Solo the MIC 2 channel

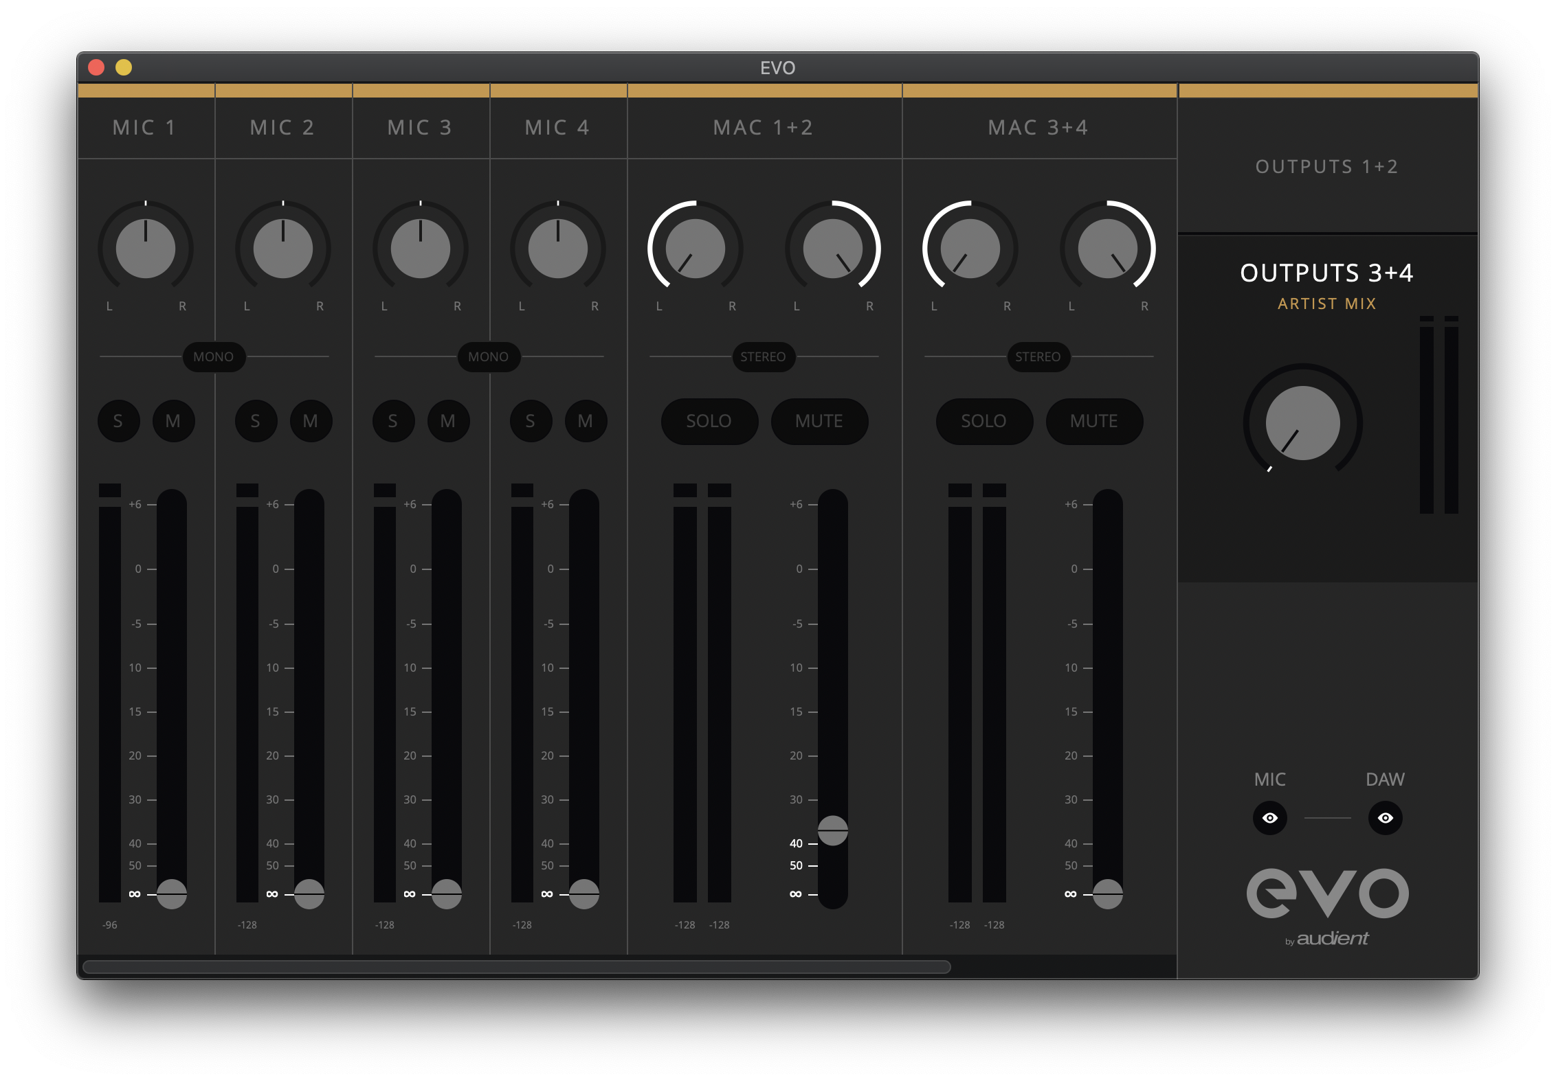(x=256, y=421)
